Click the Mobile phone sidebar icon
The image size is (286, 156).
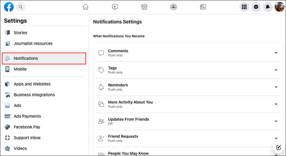pyautogui.click(x=7, y=69)
